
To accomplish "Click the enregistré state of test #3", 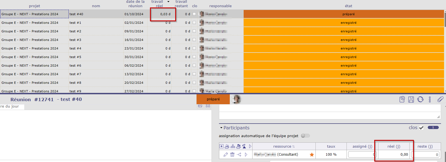I will pos(344,40).
